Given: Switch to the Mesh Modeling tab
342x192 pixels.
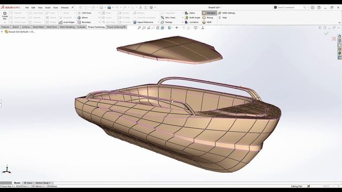Looking at the screenshot, I should (67, 27).
